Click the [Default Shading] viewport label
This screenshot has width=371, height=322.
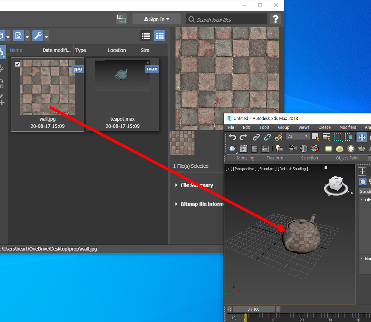[293, 169]
